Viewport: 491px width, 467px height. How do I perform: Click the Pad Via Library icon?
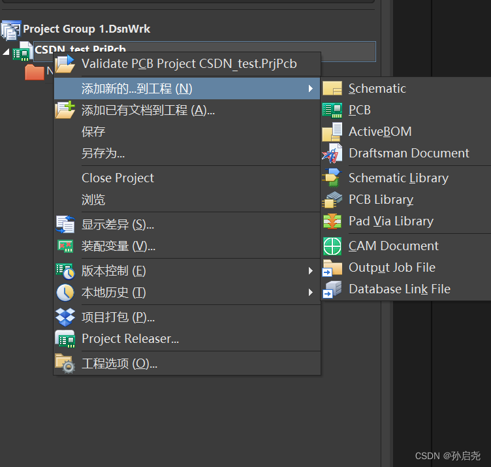332,221
